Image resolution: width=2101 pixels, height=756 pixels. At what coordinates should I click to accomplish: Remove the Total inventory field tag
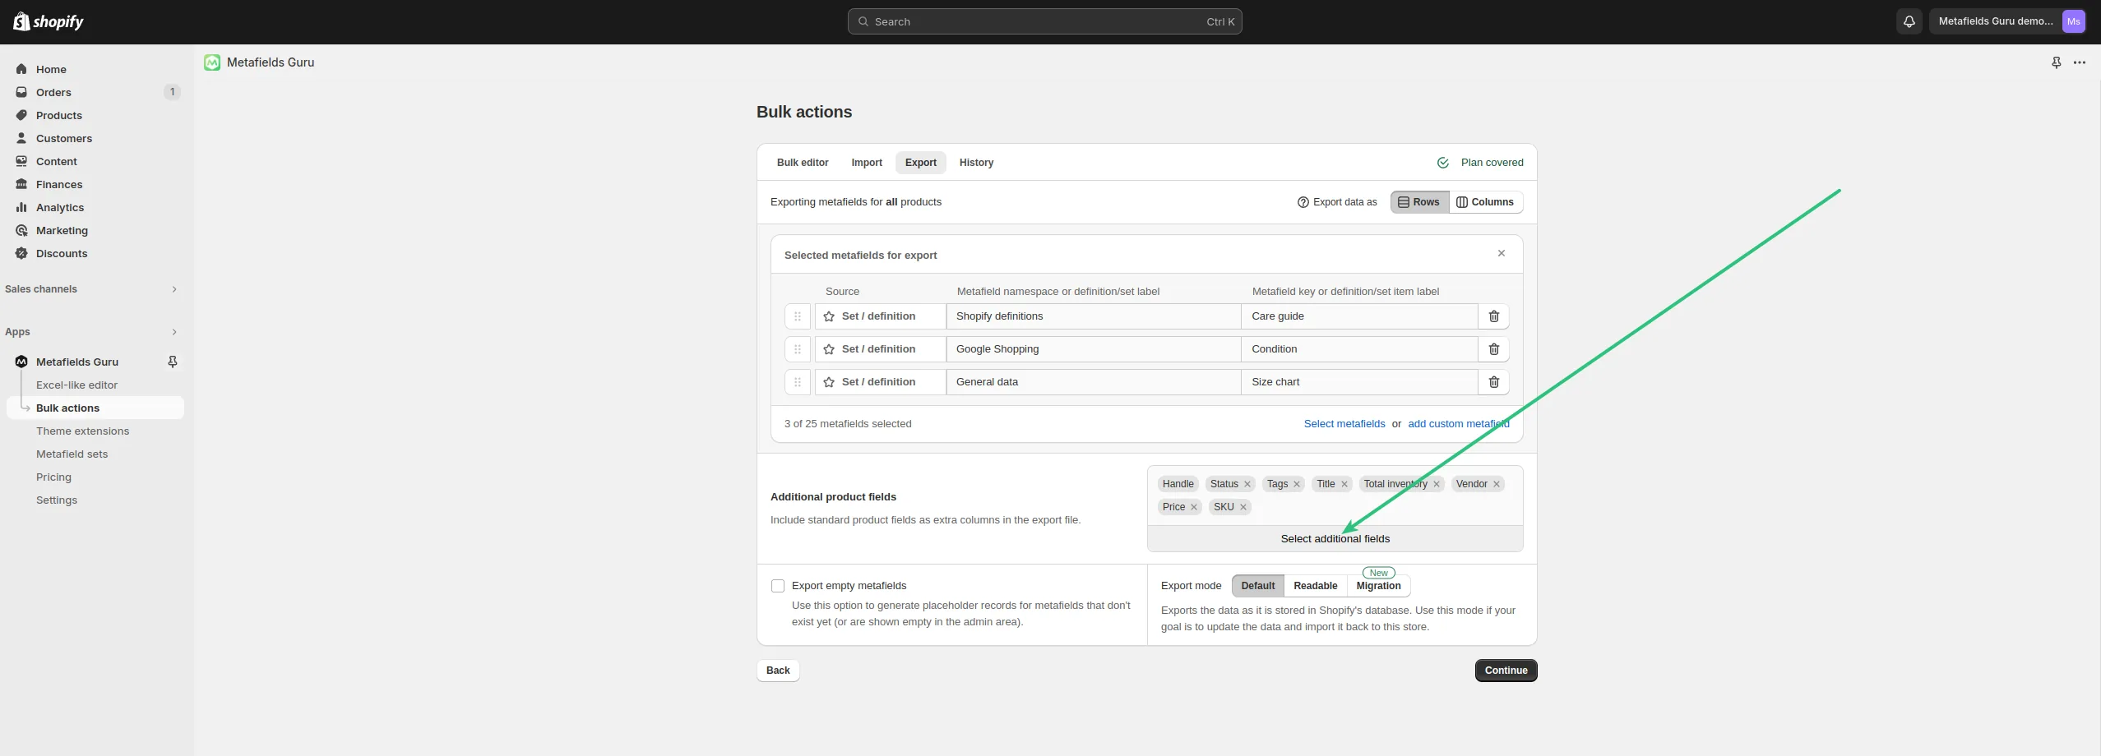point(1437,484)
